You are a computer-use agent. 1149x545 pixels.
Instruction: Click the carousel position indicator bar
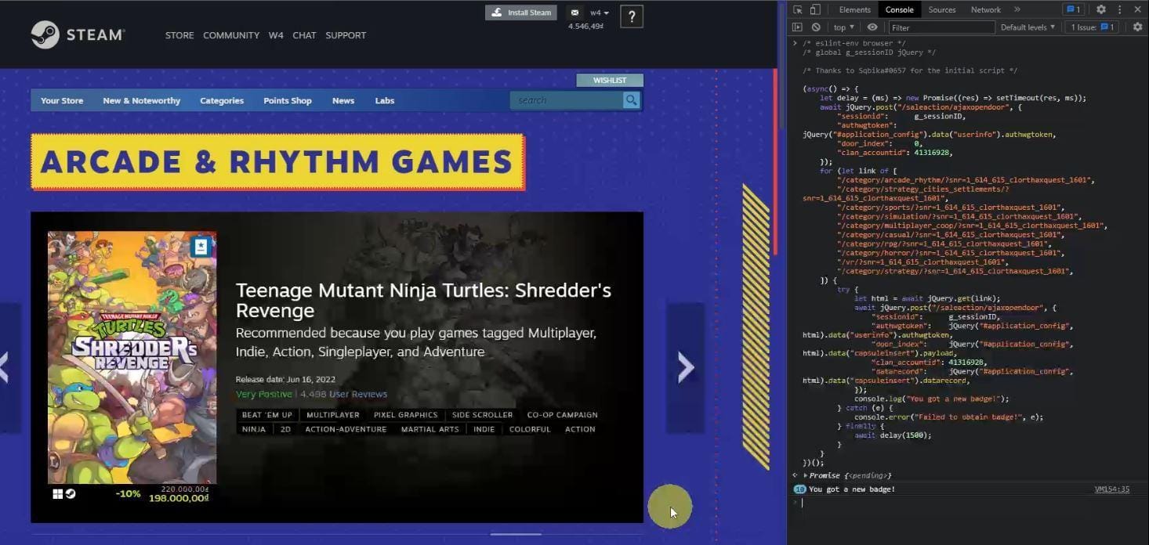(x=516, y=534)
